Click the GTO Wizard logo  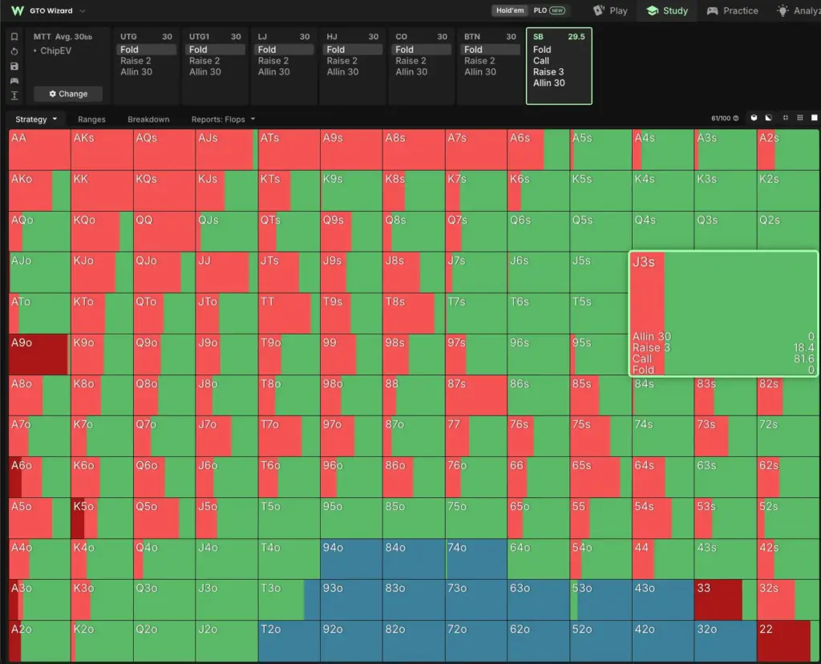[x=18, y=10]
